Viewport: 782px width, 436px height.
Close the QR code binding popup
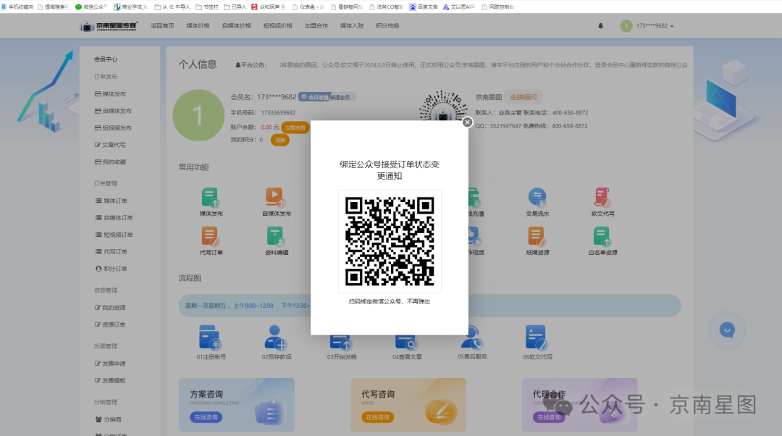[x=467, y=122]
